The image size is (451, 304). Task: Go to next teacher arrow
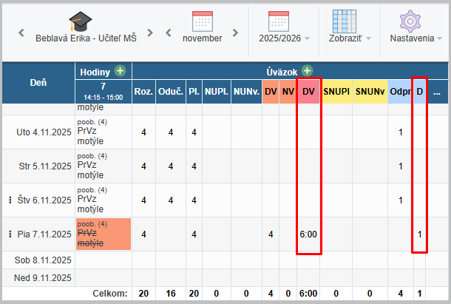(x=150, y=33)
